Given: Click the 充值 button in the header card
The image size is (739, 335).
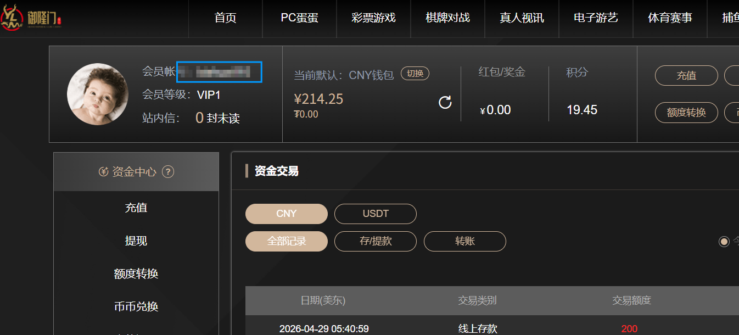Looking at the screenshot, I should (x=686, y=76).
